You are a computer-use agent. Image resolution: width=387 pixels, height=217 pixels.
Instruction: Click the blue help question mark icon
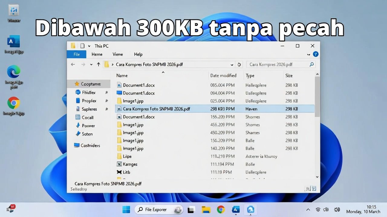316,54
